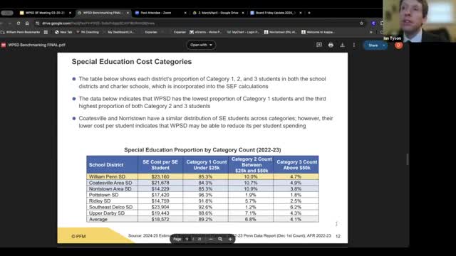456x256 pixels.
Task: Open the Google account avatar
Action: [x=399, y=45]
